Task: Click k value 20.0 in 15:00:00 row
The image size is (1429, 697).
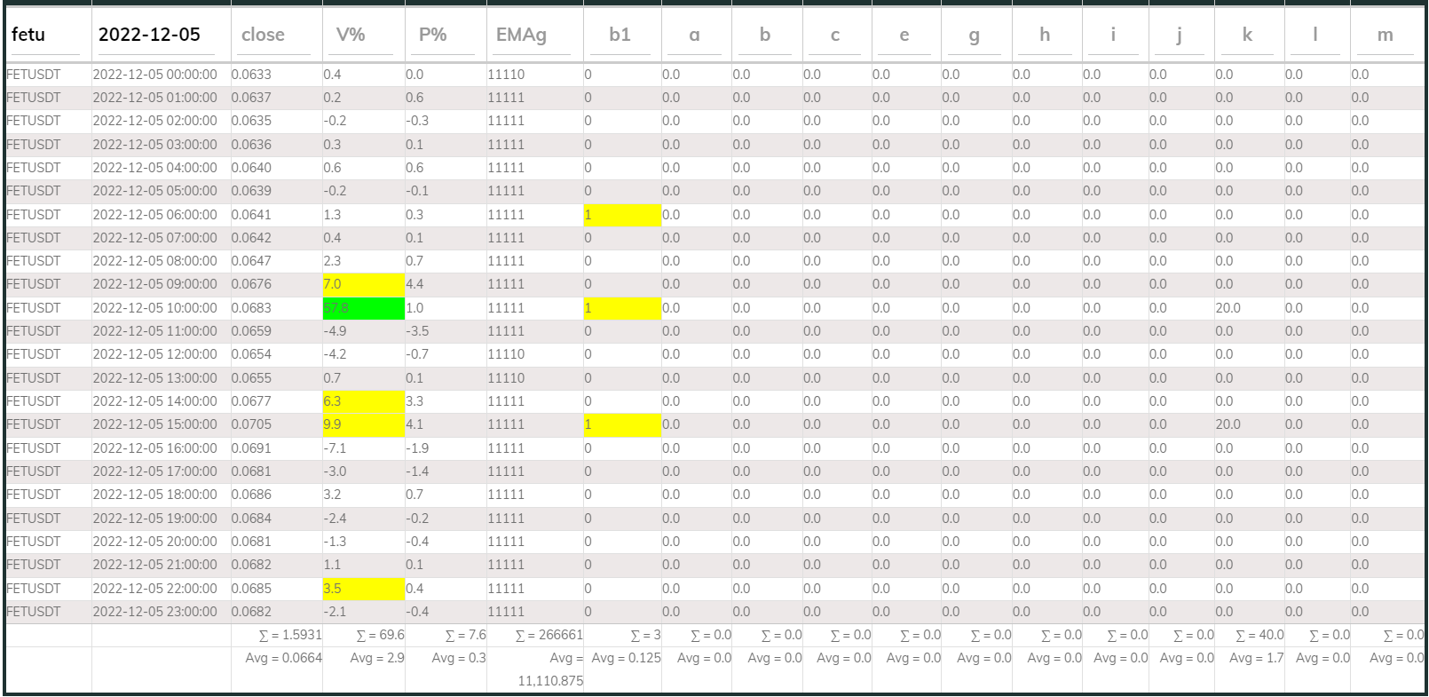Action: 1228,424
